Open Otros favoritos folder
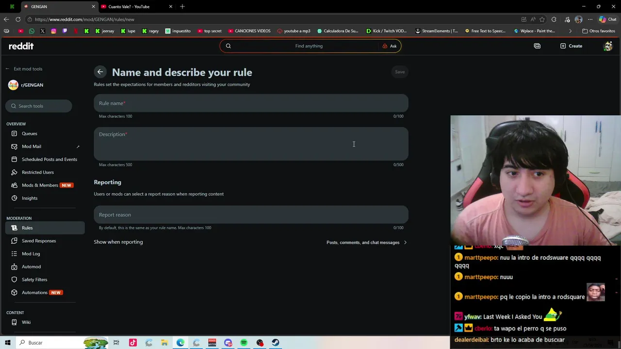Screen dimensions: 621x349 coord(599,31)
